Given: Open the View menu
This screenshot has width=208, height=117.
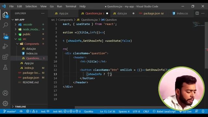Looking at the screenshot, I should coord(43,6).
